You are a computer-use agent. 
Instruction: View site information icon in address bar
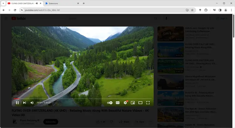click(x=22, y=10)
